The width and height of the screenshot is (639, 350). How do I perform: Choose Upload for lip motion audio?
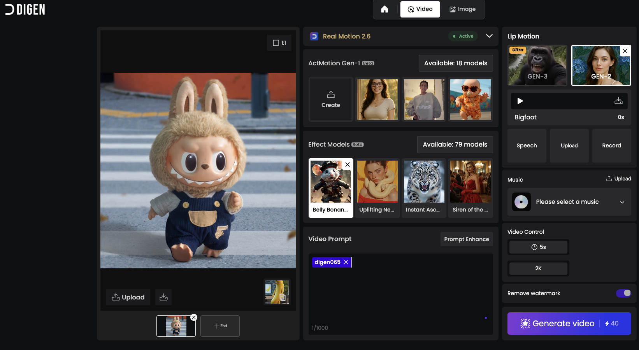point(569,145)
